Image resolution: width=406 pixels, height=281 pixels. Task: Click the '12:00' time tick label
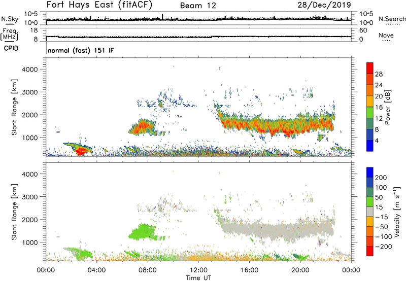[198, 270]
